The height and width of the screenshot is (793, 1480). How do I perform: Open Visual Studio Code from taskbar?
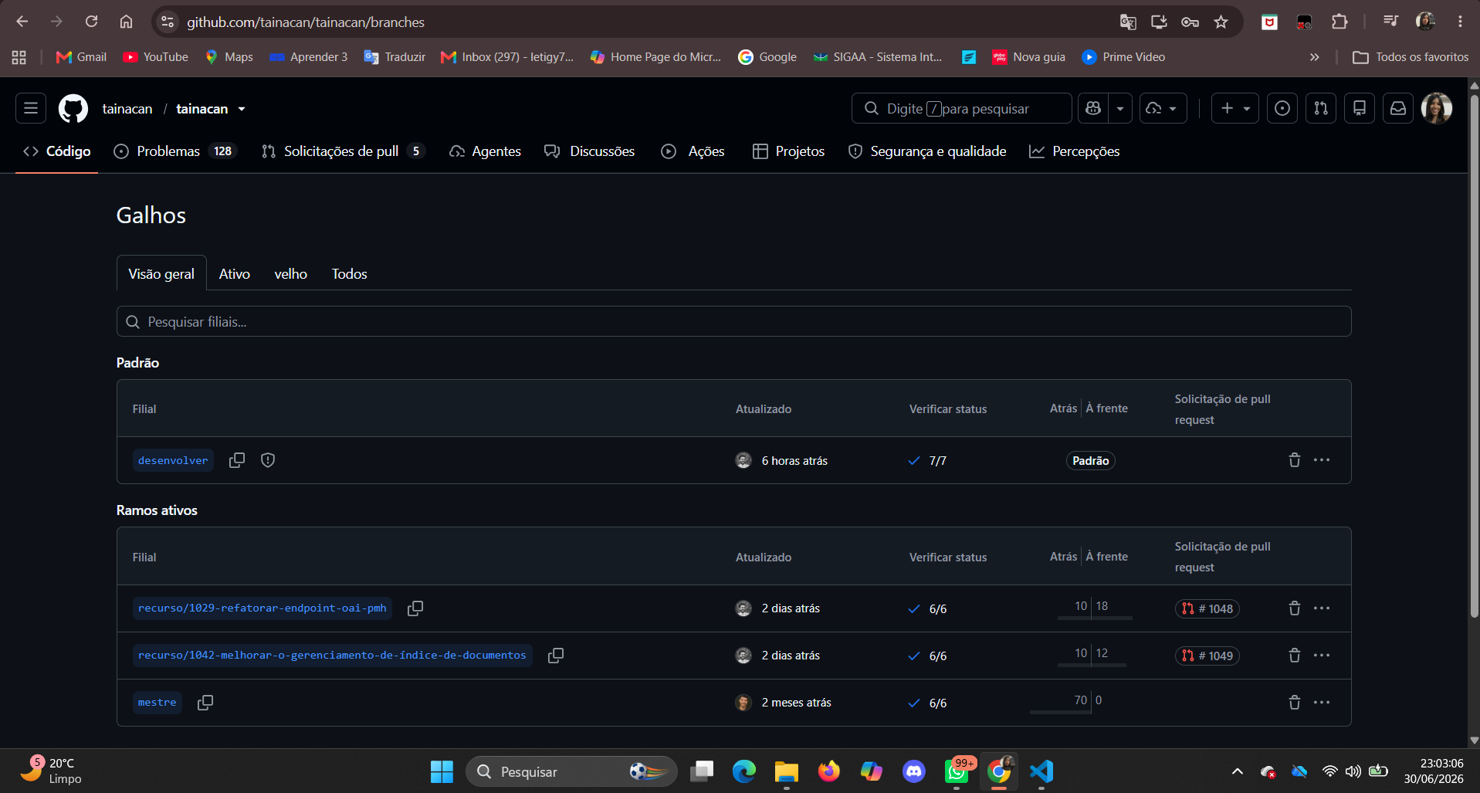(1041, 771)
